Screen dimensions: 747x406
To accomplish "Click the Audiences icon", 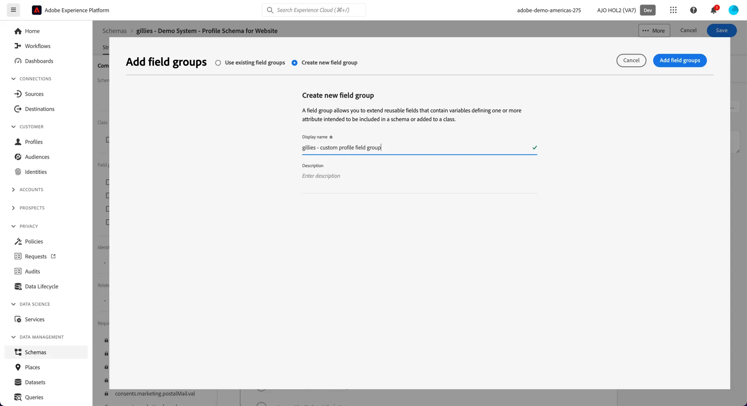I will 18,157.
